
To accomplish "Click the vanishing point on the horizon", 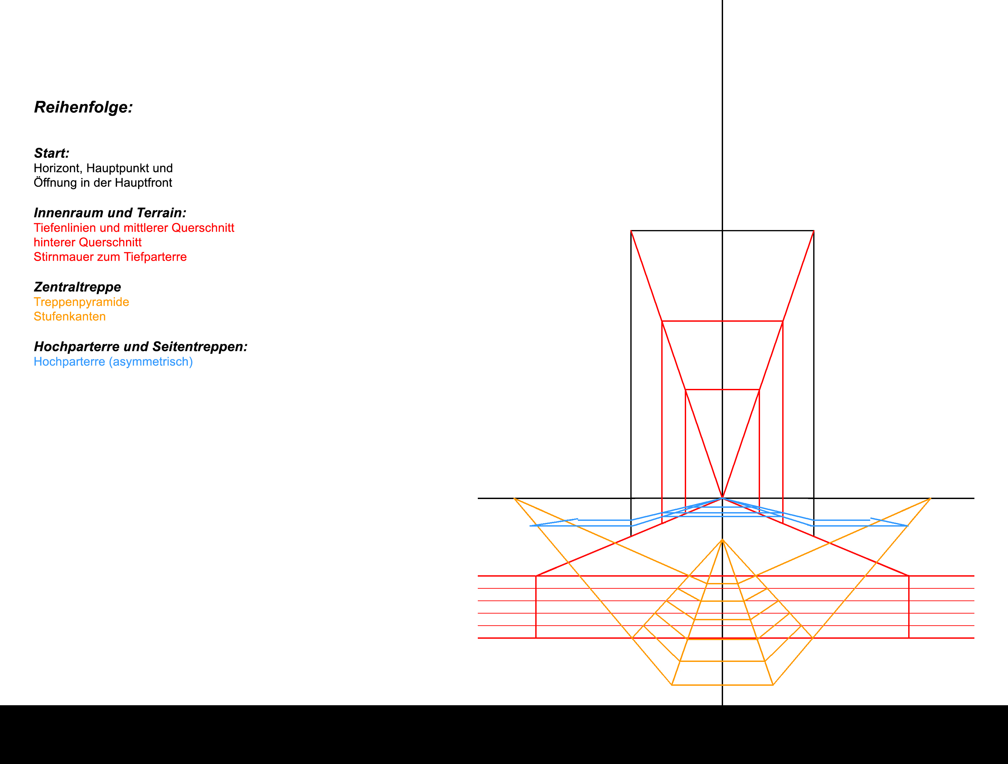I will pyautogui.click(x=722, y=498).
